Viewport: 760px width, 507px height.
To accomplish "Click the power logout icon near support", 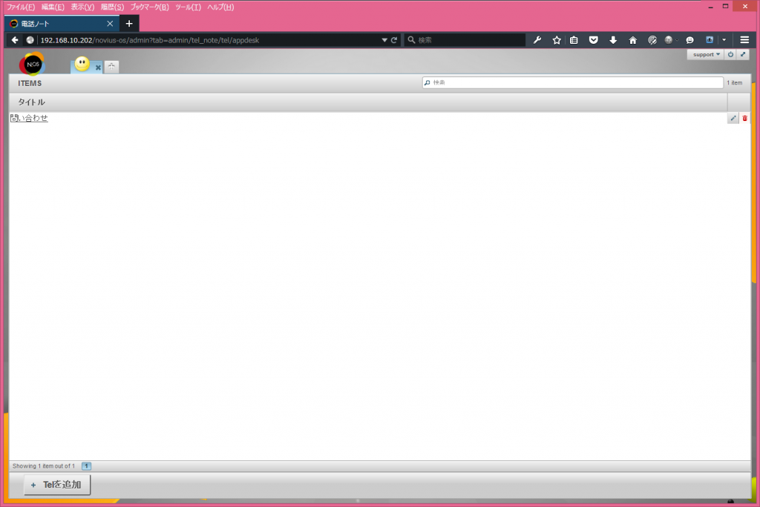I will click(x=730, y=54).
